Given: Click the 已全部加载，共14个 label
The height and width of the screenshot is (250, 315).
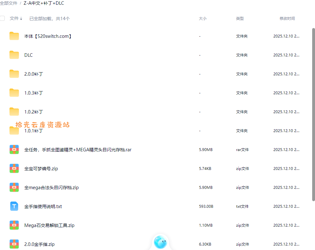Looking at the screenshot, I should pos(50,19).
